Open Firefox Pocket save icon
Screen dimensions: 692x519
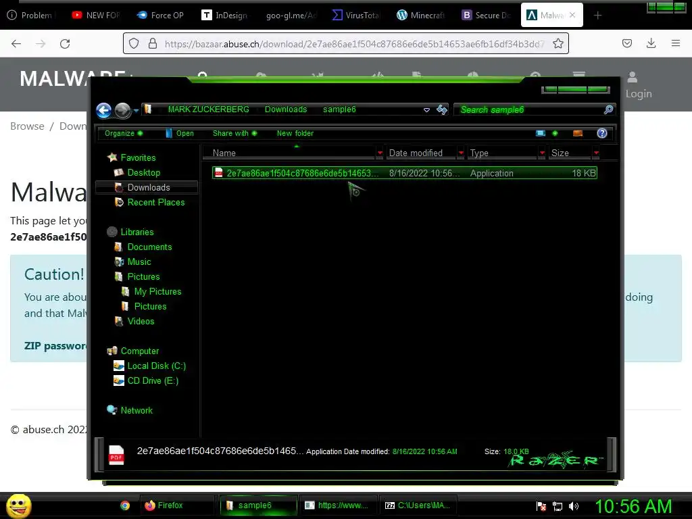pos(627,43)
